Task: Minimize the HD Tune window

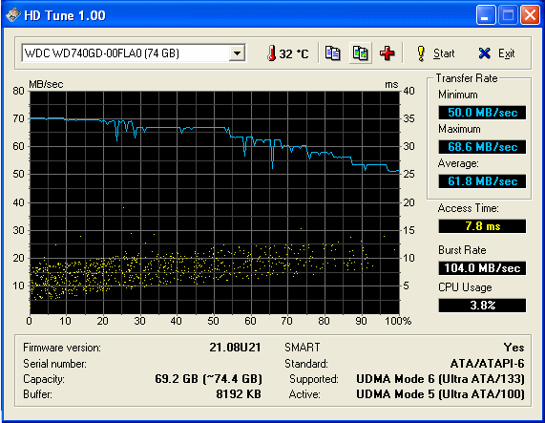Action: pos(486,15)
